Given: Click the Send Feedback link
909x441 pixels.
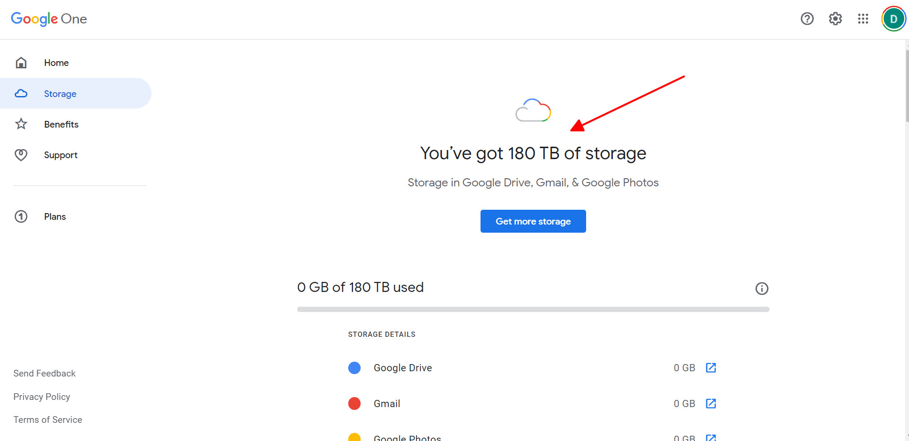Looking at the screenshot, I should pos(44,373).
